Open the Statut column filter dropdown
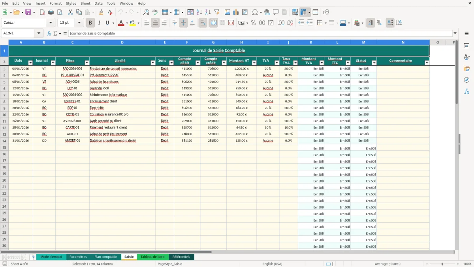 click(374, 63)
